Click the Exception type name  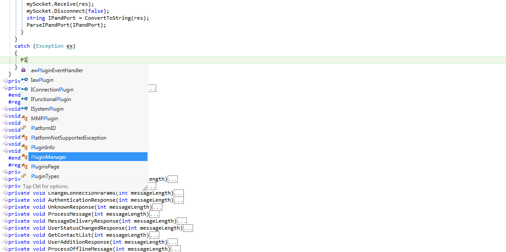coord(50,46)
